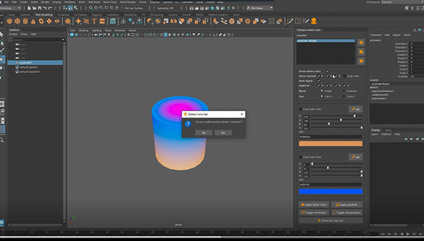Toggle Show vertex color checkbox
The height and width of the screenshot is (241, 424).
tap(327, 71)
